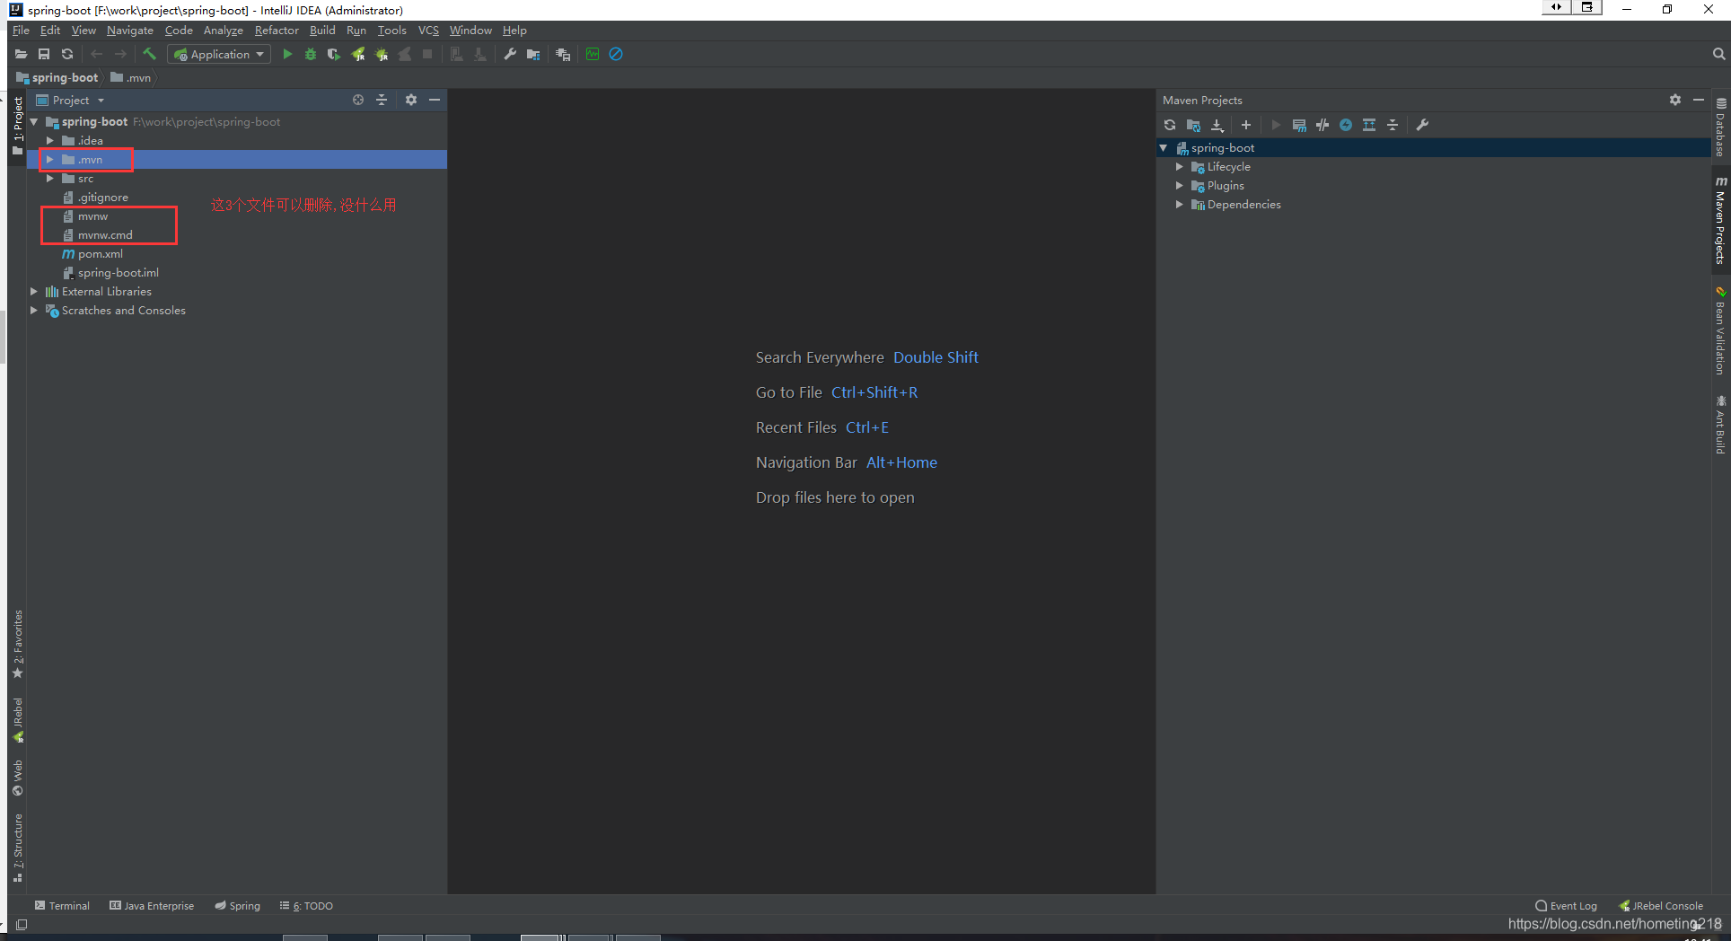
Task: Open Project Structure icon
Action: coord(533,55)
